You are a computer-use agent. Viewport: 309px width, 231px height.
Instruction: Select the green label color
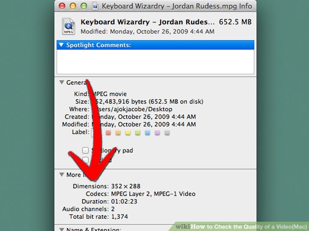coord(138,132)
